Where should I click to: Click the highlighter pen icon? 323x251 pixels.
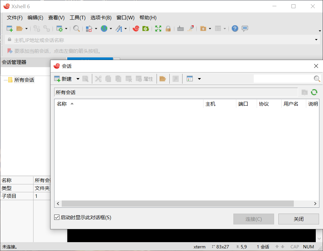(x=190, y=29)
